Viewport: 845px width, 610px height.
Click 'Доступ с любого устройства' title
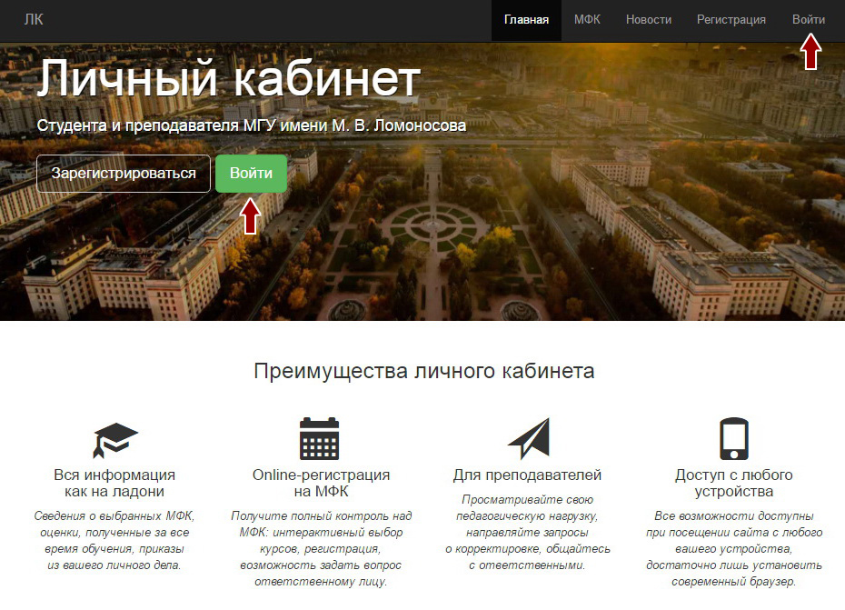734,483
